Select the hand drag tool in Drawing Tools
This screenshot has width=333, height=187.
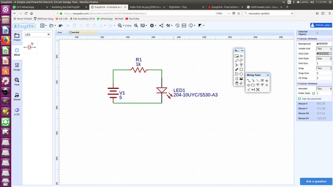tap(237, 83)
